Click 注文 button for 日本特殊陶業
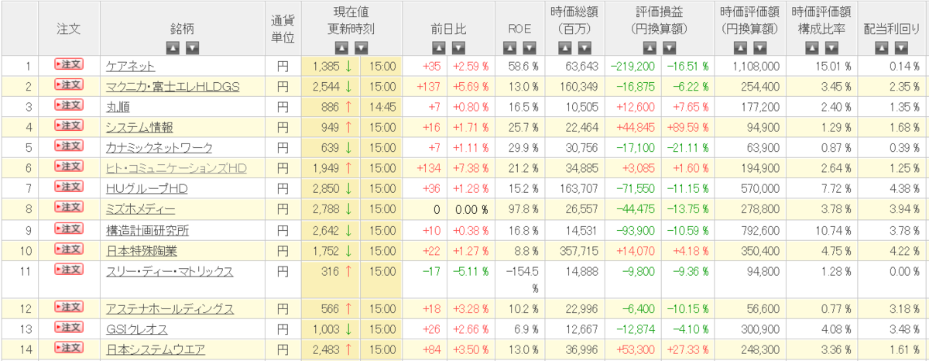The width and height of the screenshot is (929, 361). 68,248
